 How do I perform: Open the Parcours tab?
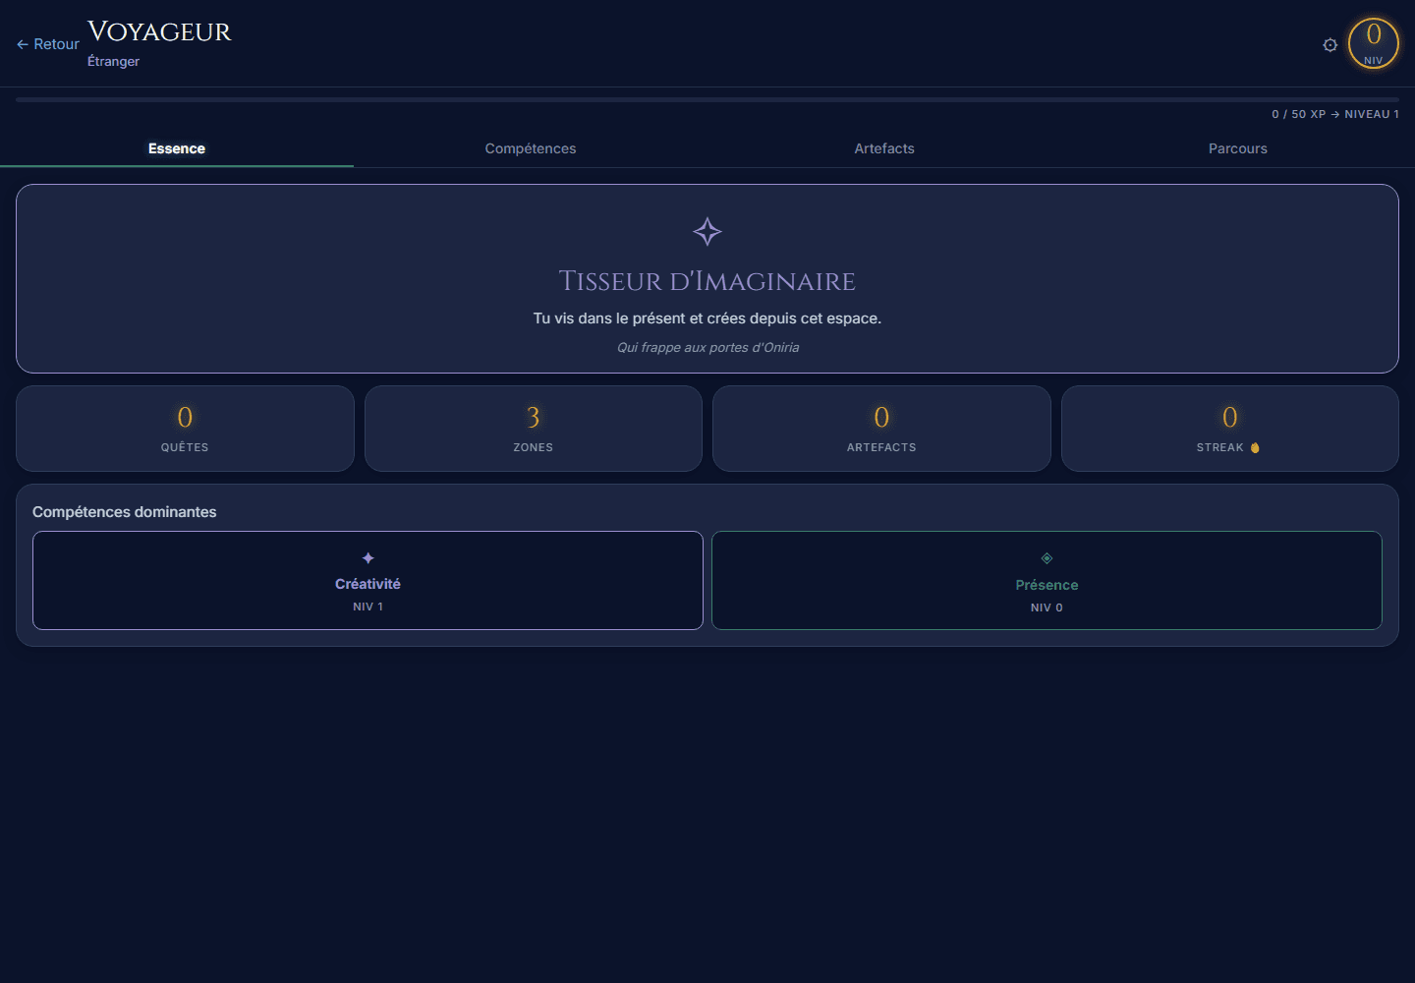coord(1238,148)
